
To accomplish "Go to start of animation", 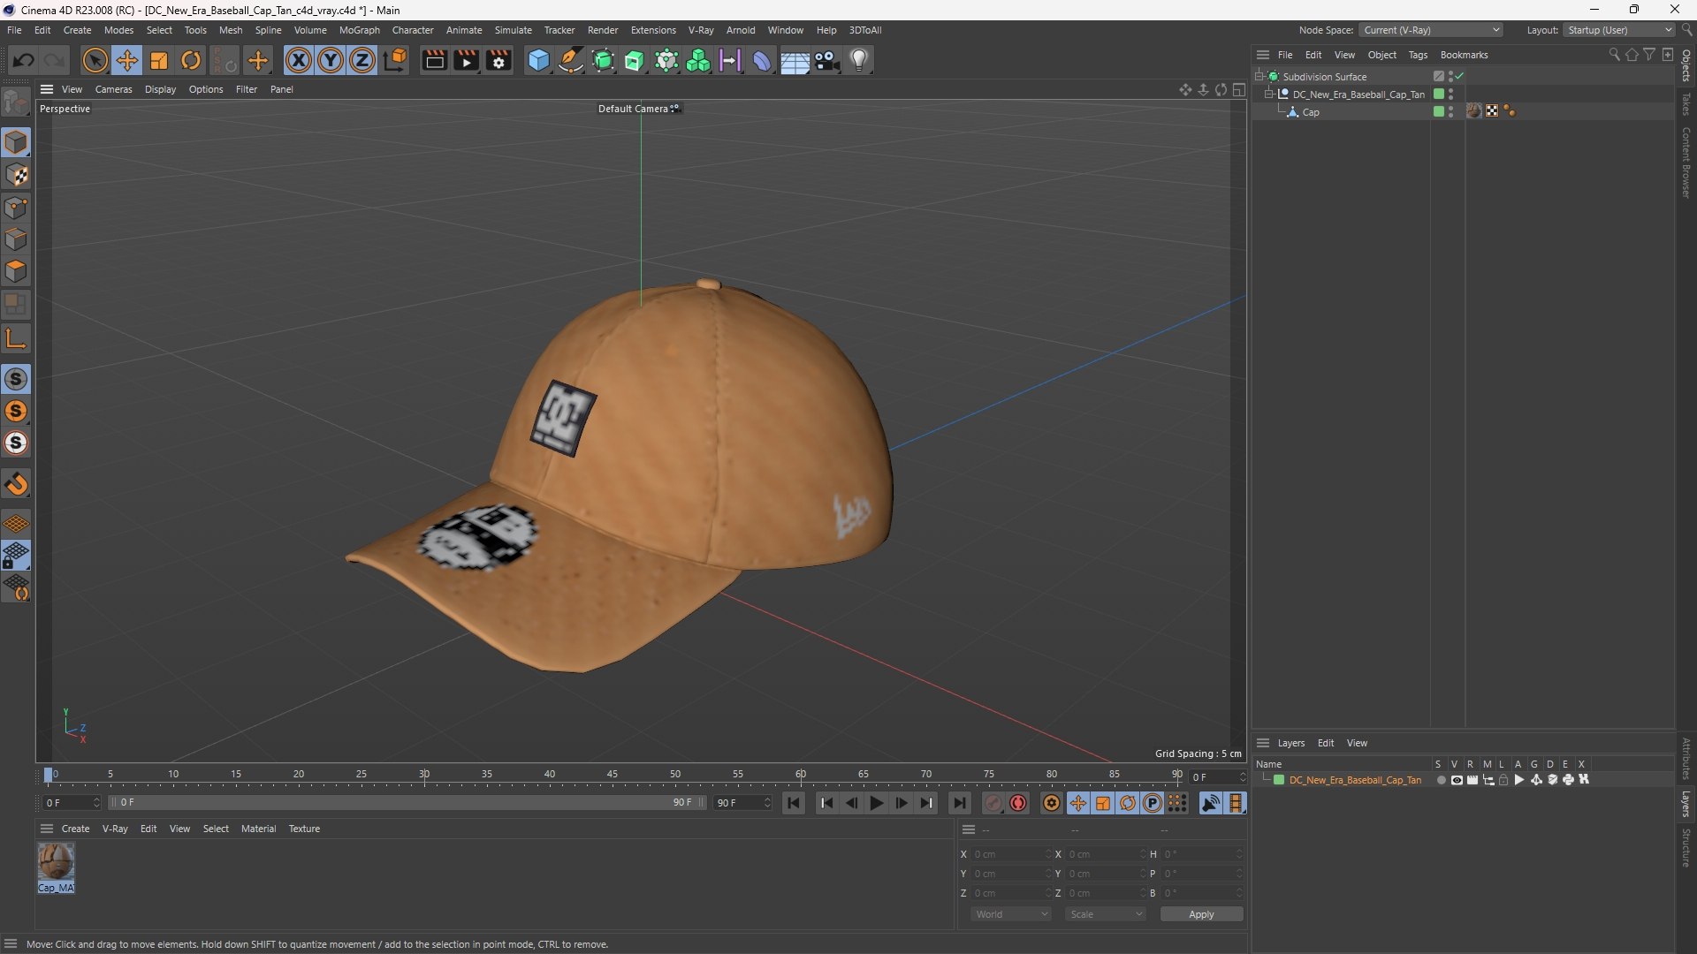I will click(794, 803).
